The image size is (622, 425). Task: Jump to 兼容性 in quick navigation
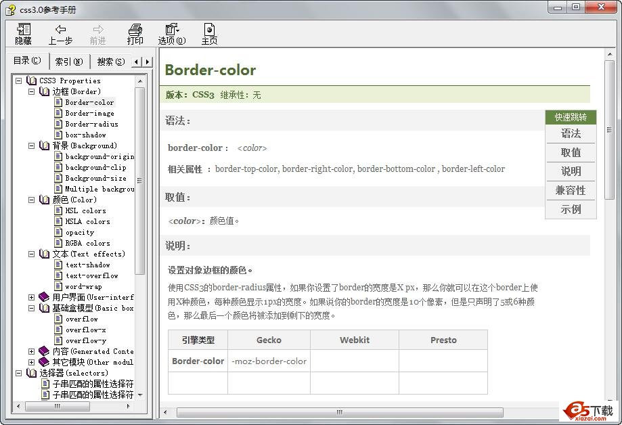[571, 191]
